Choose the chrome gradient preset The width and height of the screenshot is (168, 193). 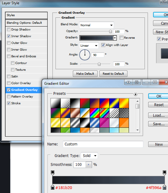85,113
